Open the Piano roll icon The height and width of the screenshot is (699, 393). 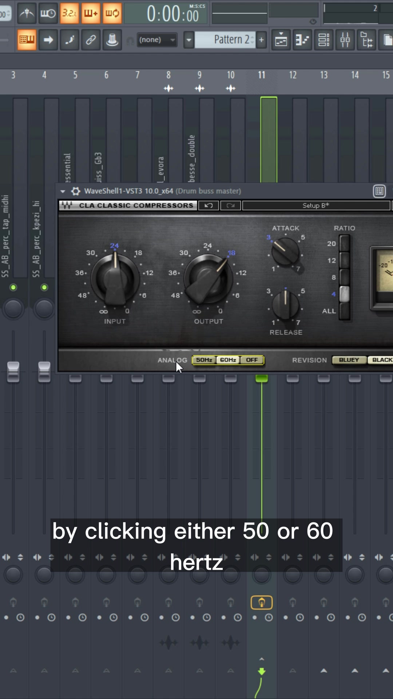(302, 40)
